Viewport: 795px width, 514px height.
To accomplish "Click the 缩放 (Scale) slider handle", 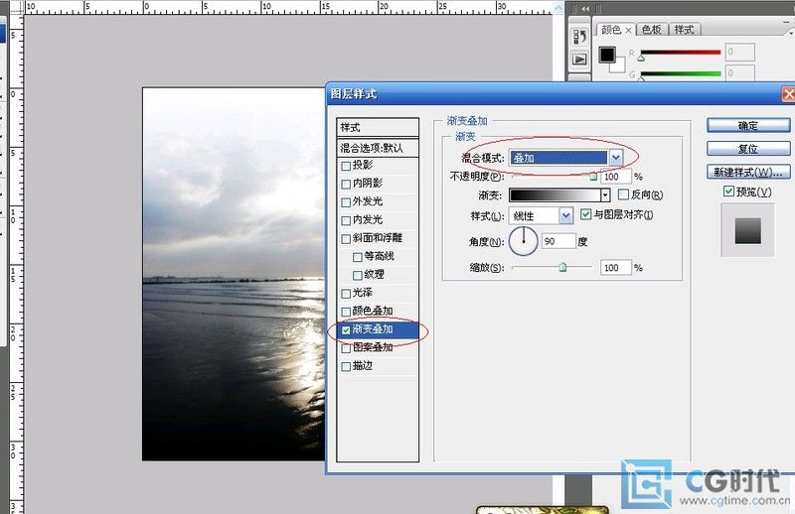I will 562,267.
